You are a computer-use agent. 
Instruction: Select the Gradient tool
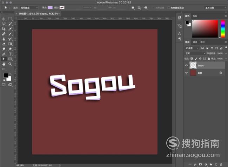(x=10, y=44)
